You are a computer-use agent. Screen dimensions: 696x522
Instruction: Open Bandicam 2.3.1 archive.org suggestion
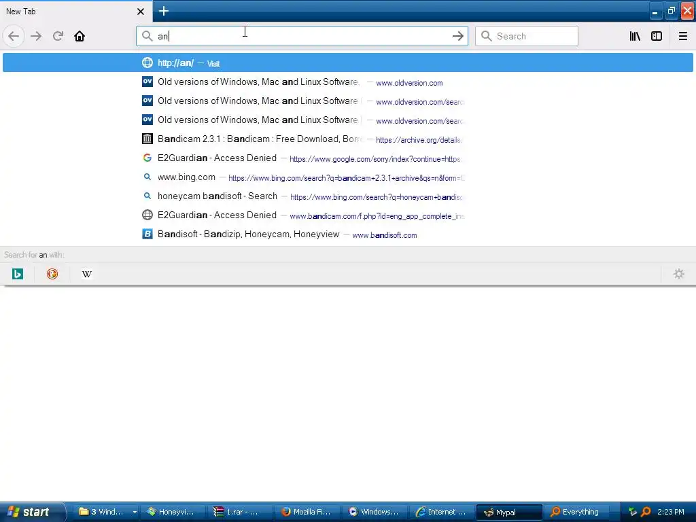[x=347, y=139]
